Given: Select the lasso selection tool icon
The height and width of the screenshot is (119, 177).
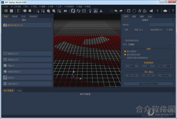Looking at the screenshot, I should (129, 11).
